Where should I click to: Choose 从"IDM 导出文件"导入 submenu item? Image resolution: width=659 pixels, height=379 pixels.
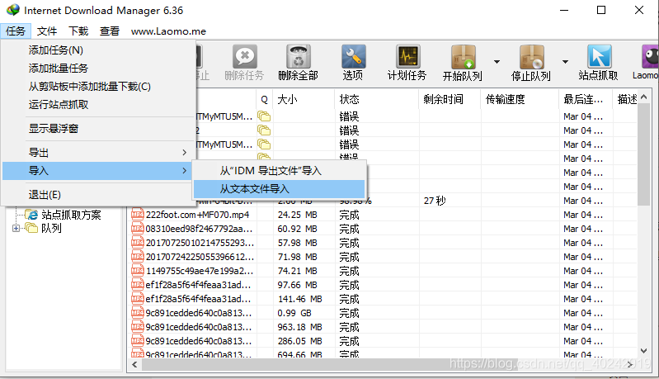pos(279,171)
